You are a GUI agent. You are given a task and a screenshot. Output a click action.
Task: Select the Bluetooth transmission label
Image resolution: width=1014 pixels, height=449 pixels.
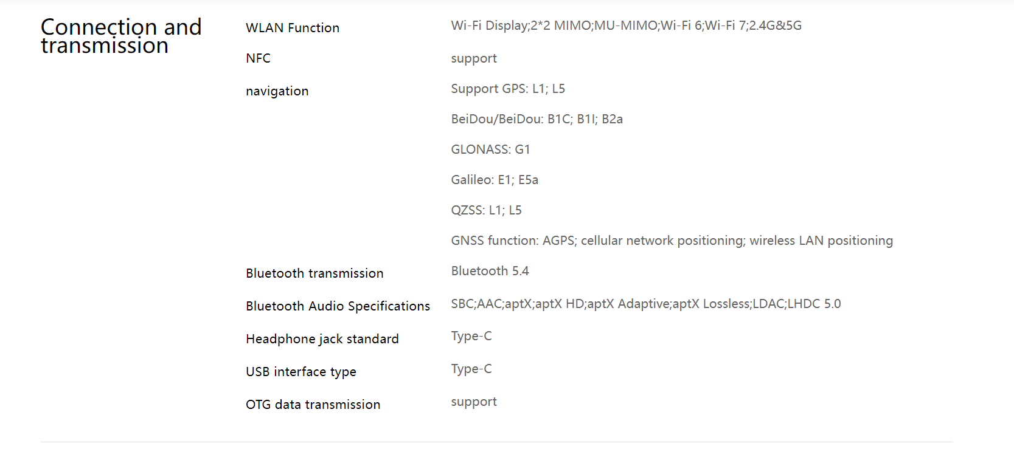click(314, 273)
